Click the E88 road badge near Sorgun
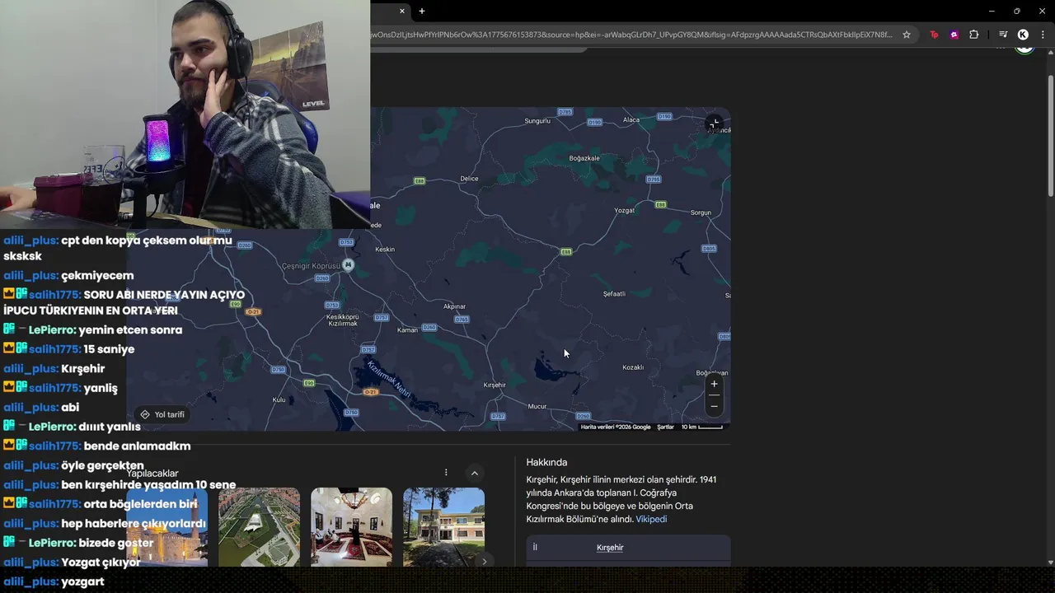The image size is (1055, 593). pyautogui.click(x=660, y=204)
